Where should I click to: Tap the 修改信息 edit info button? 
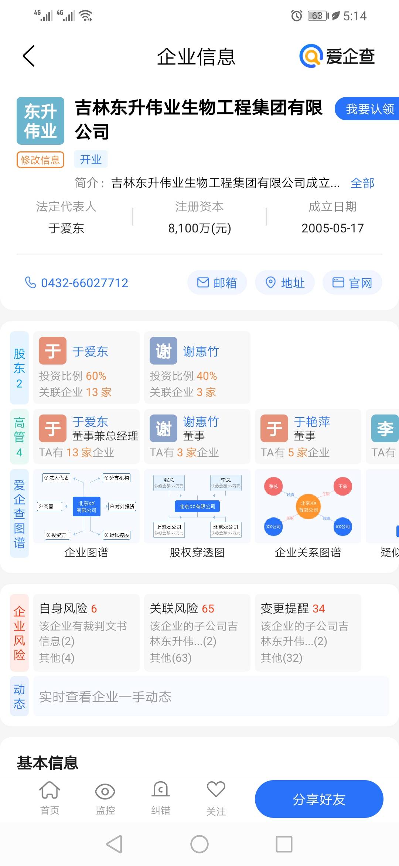coord(40,160)
